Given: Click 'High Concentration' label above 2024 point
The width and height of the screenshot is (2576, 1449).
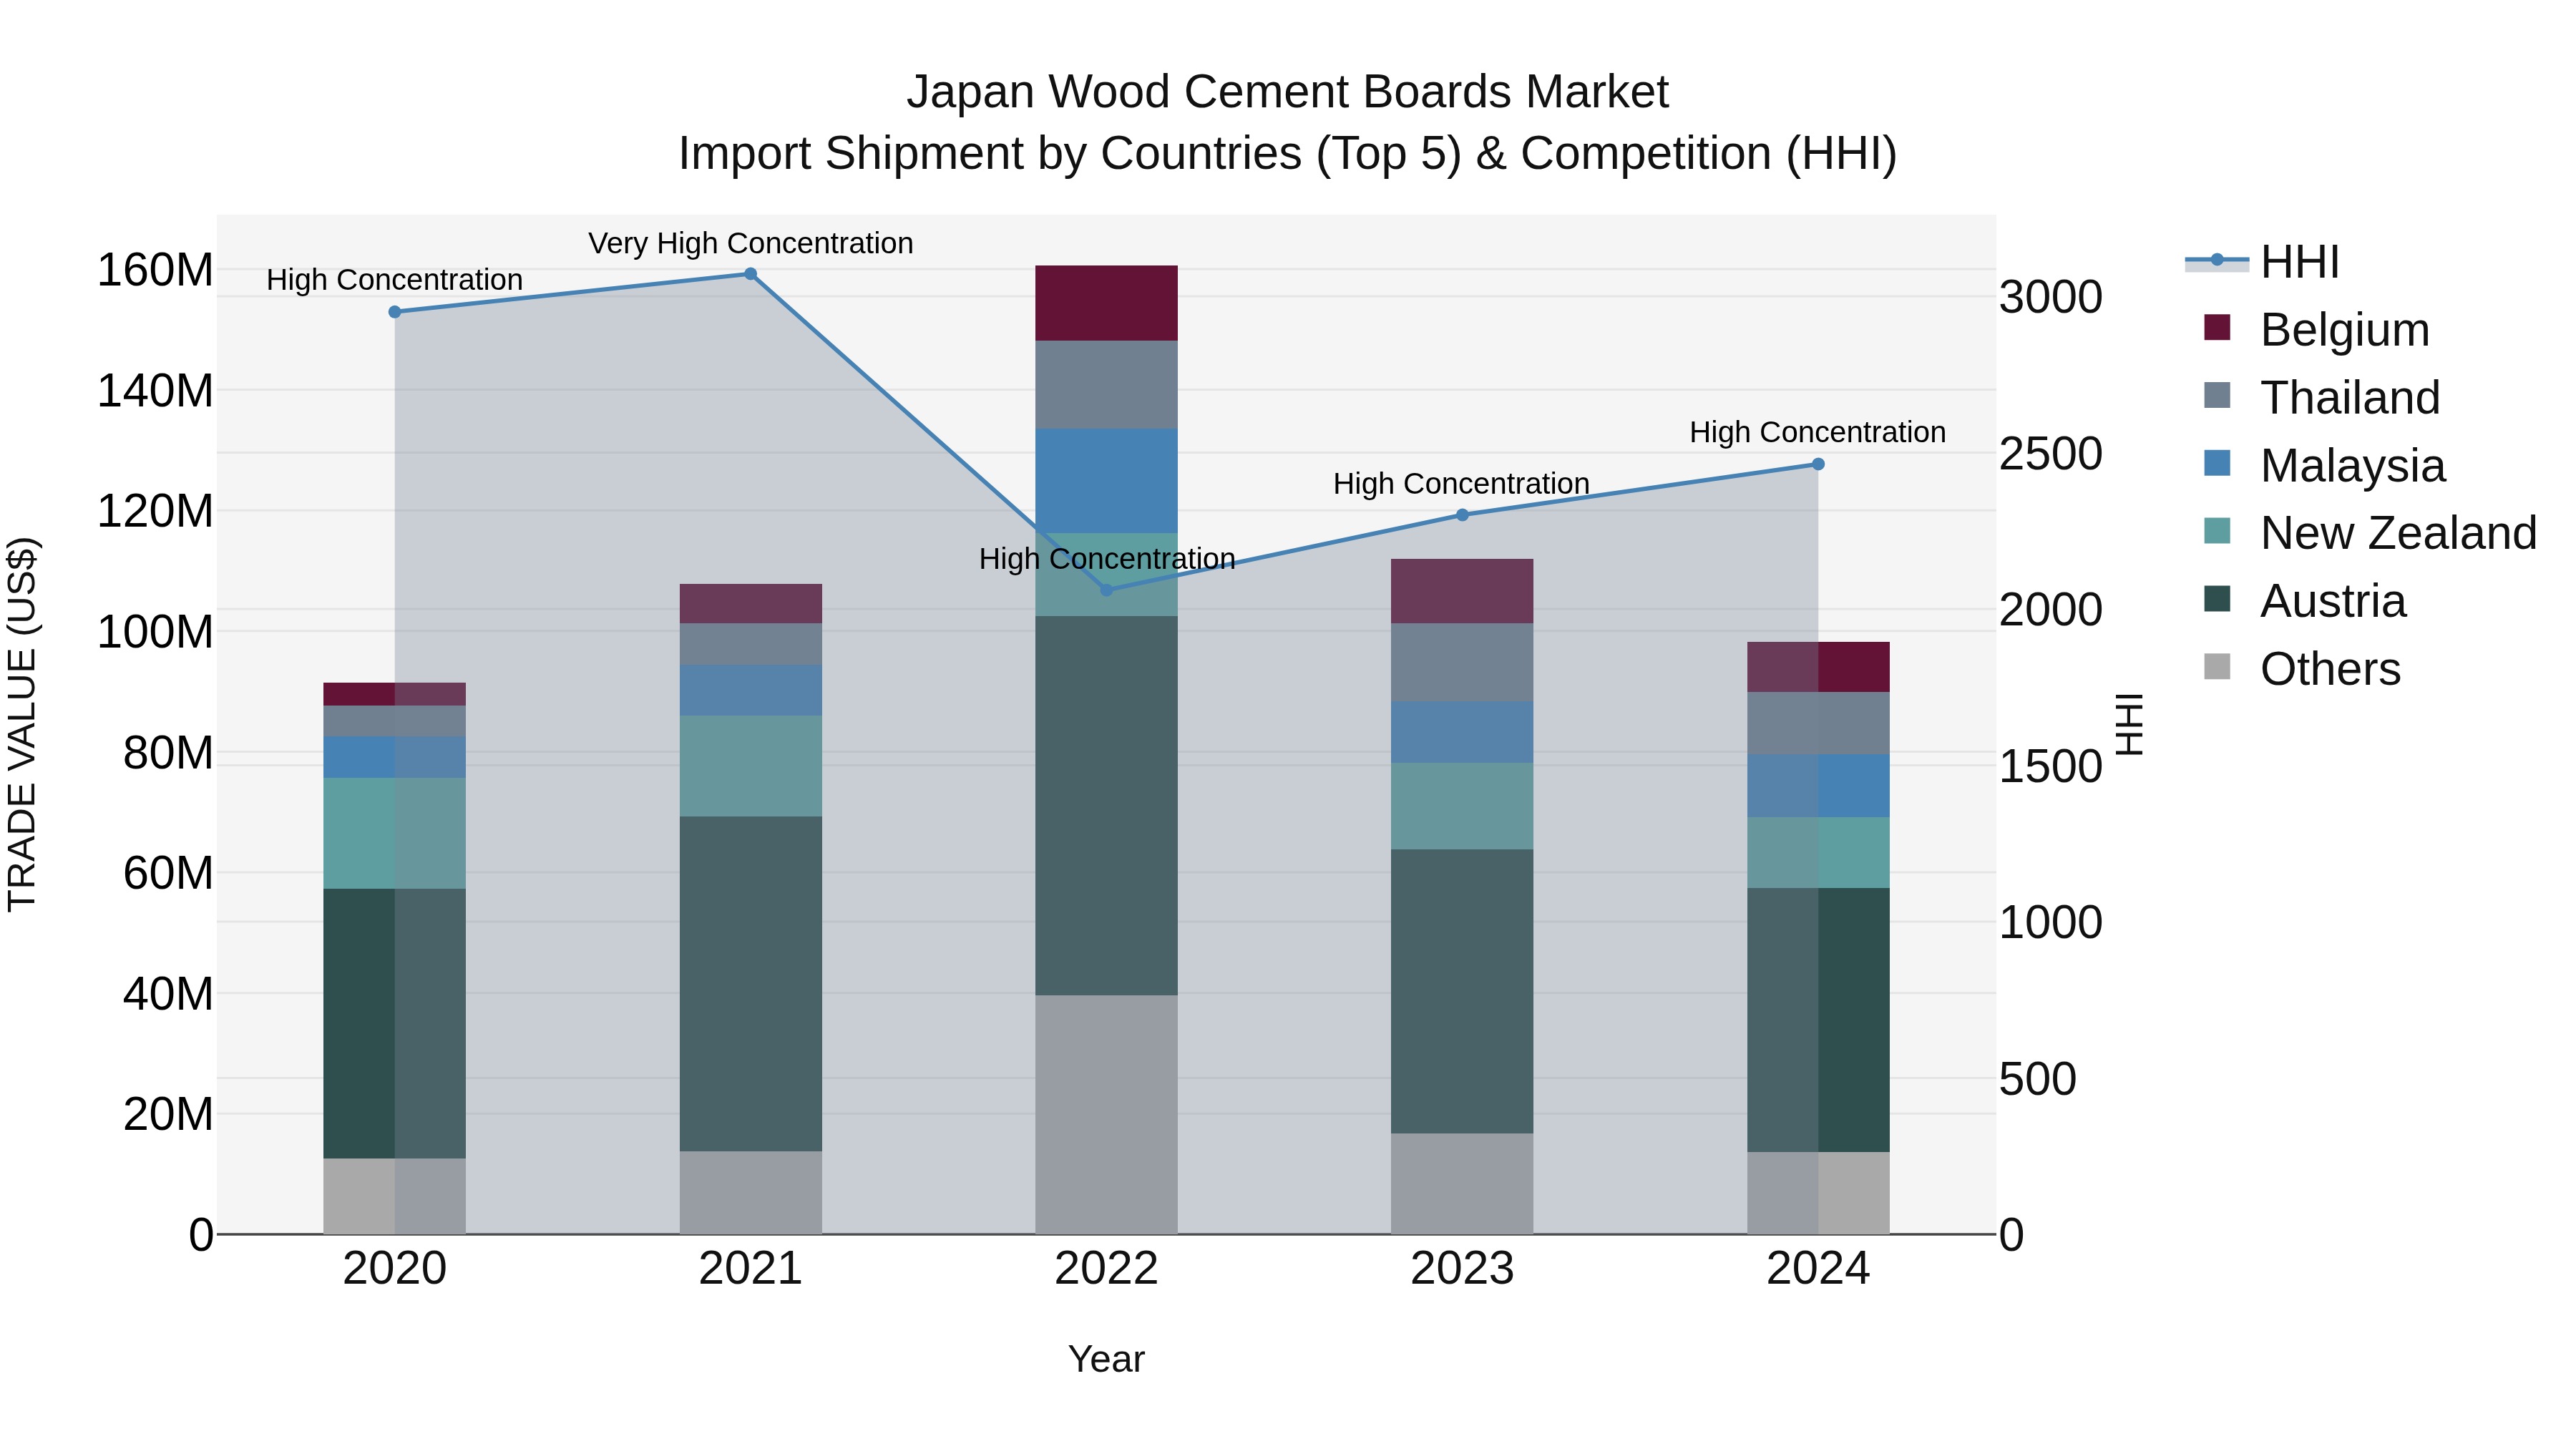Looking at the screenshot, I should click(1817, 432).
